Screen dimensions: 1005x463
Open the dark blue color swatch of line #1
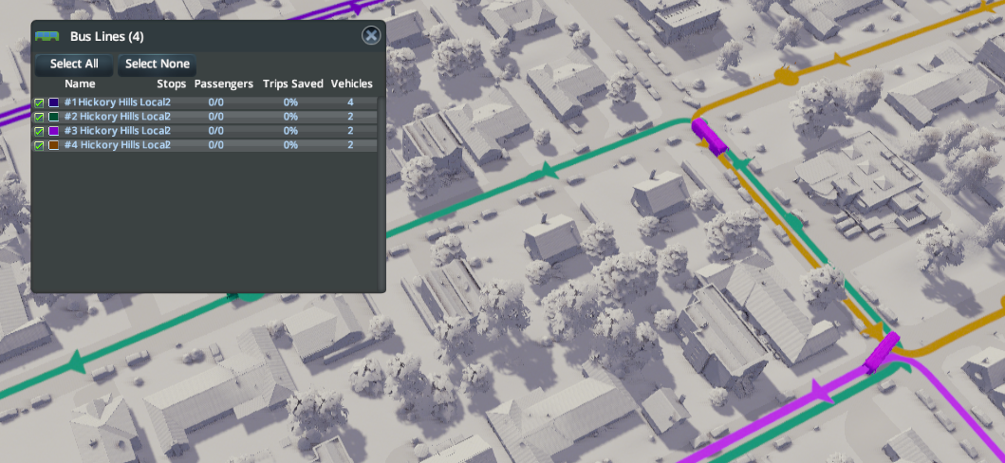point(54,102)
